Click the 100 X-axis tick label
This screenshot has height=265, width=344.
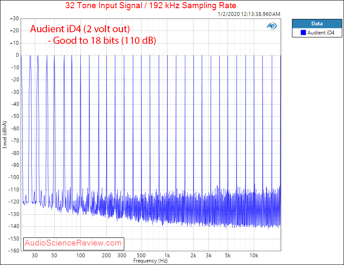click(80, 256)
